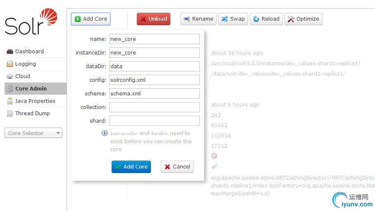Open the Thread Dump page

(x=33, y=113)
